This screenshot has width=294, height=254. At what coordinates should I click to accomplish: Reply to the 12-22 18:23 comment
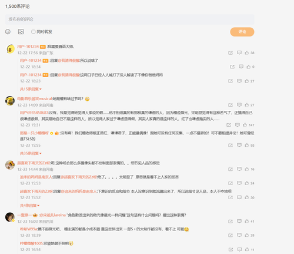tap(239, 81)
